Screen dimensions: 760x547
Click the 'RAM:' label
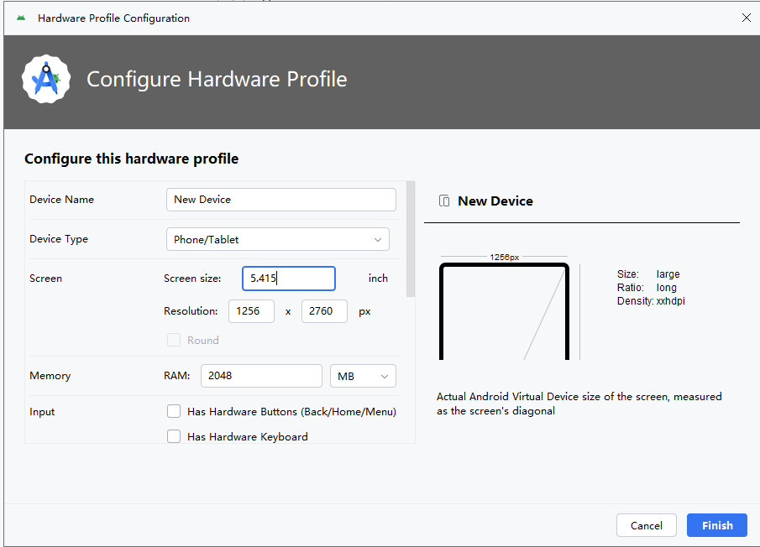[x=177, y=376]
